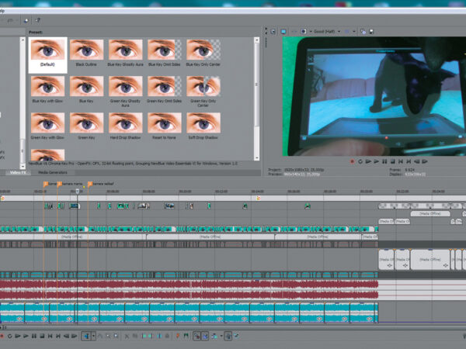The width and height of the screenshot is (466, 349).
Task: Toggle snapping in the bottom timeline toolbar
Action: point(195,336)
